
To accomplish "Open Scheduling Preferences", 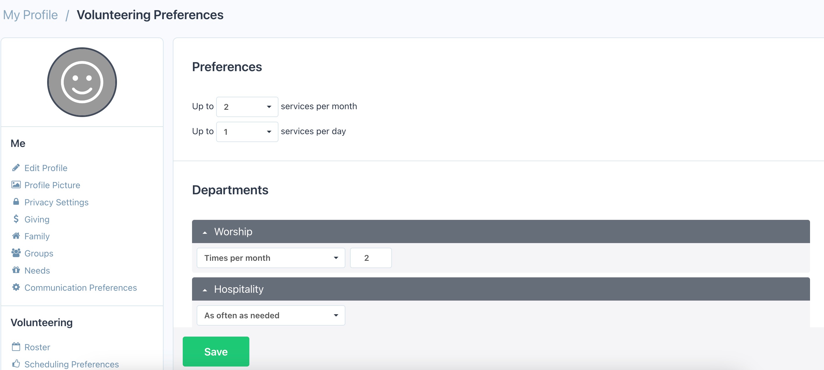I will pos(71,364).
